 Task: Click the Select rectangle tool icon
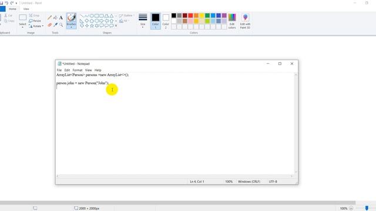pyautogui.click(x=22, y=18)
